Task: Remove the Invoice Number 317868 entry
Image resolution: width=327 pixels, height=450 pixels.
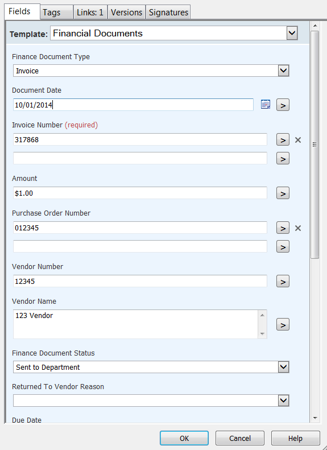Action: (x=298, y=140)
